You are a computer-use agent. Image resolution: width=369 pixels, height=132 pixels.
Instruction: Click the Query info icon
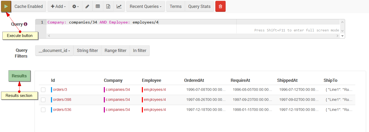[26, 24]
